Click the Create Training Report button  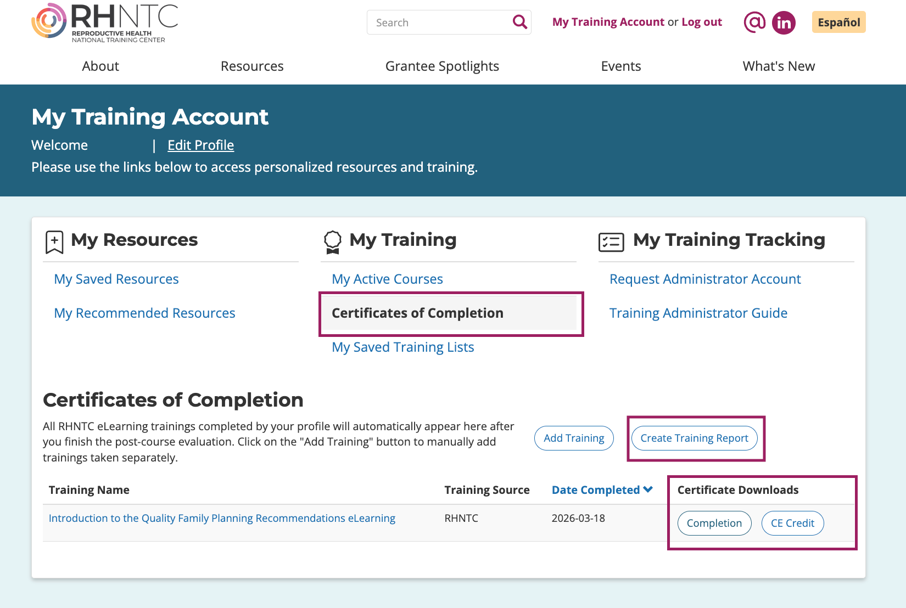(694, 438)
